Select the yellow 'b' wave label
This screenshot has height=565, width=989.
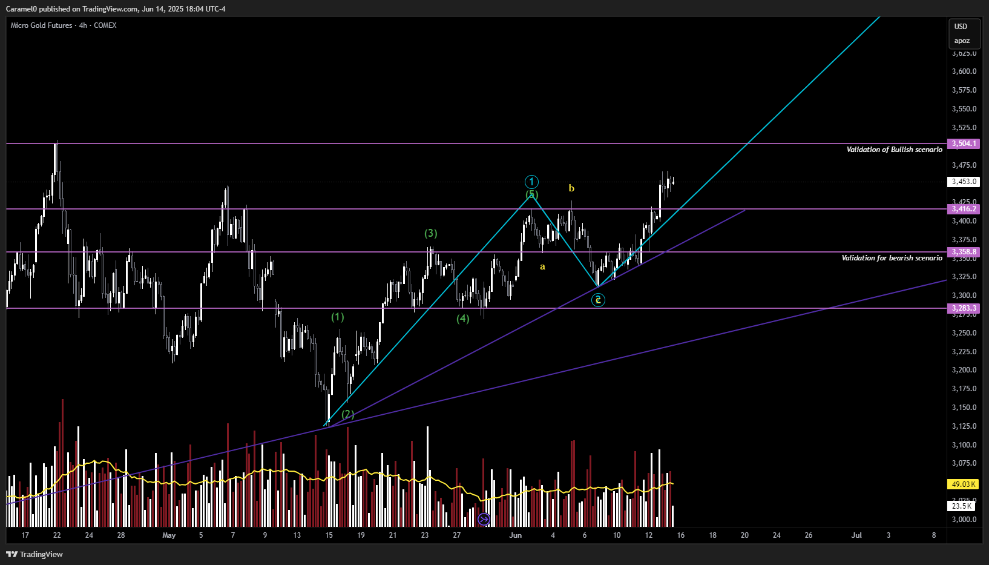point(571,188)
